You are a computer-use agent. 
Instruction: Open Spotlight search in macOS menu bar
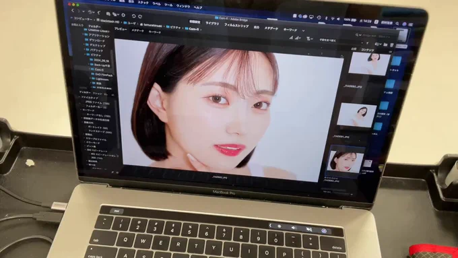tap(397, 24)
